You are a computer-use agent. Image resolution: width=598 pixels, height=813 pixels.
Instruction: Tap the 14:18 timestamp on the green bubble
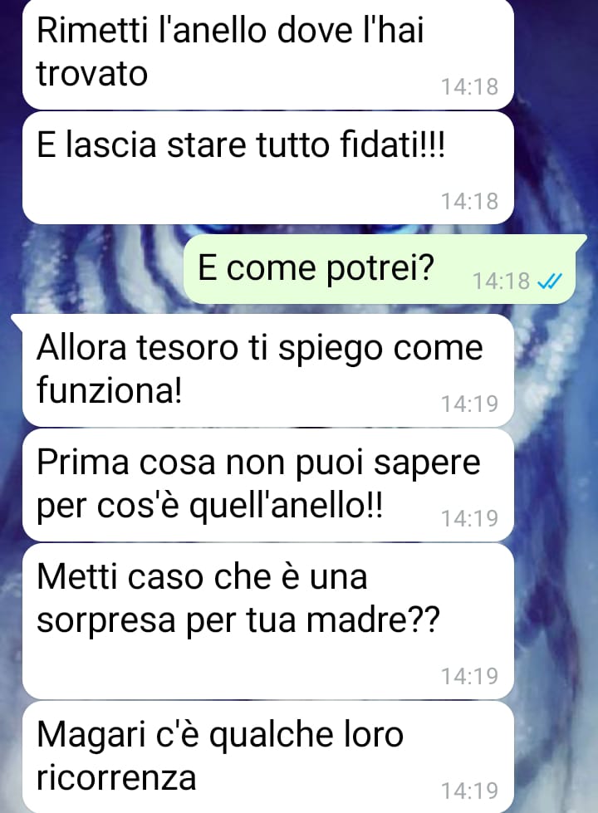(x=501, y=281)
